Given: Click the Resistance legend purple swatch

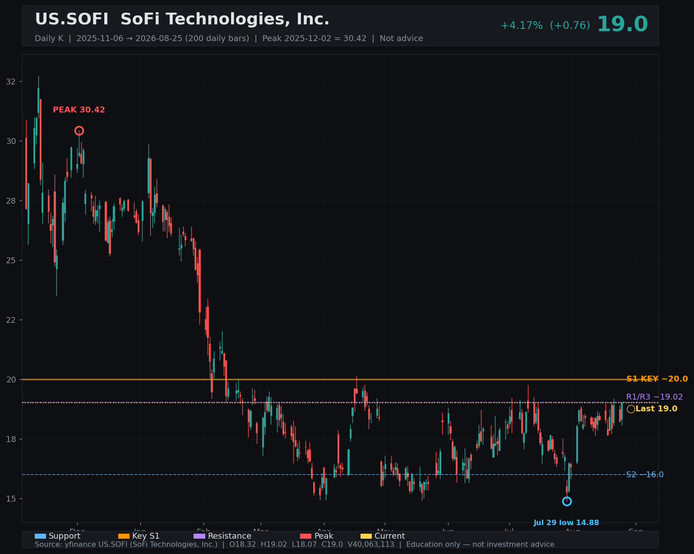Looking at the screenshot, I should 199,536.
